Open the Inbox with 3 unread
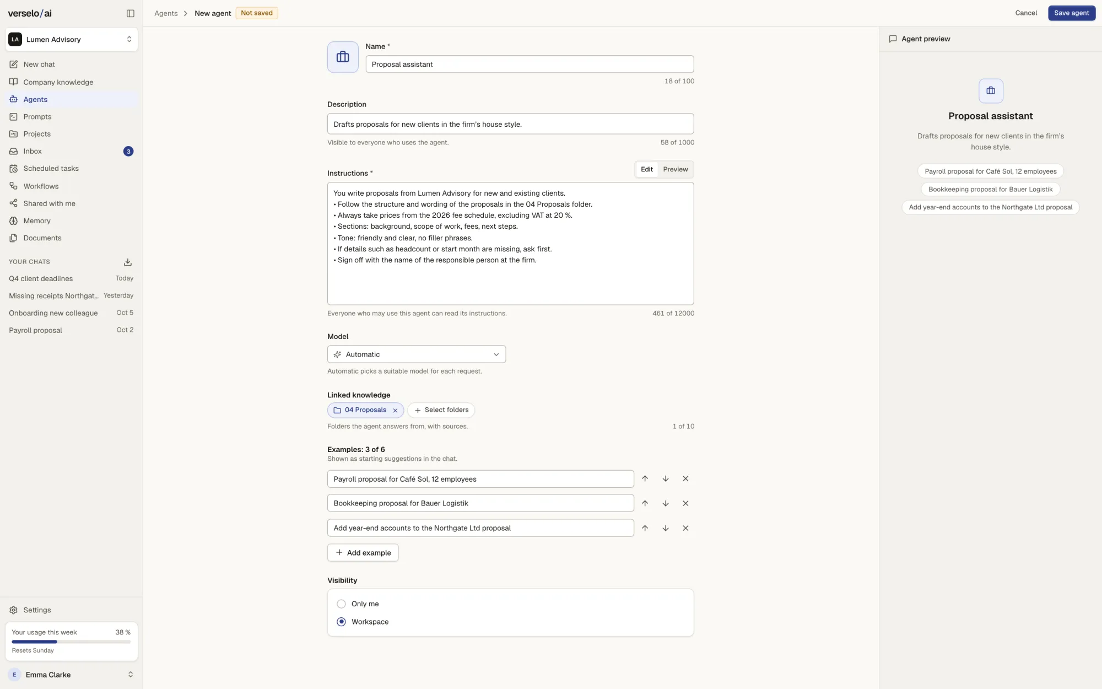1102x689 pixels. (72, 151)
